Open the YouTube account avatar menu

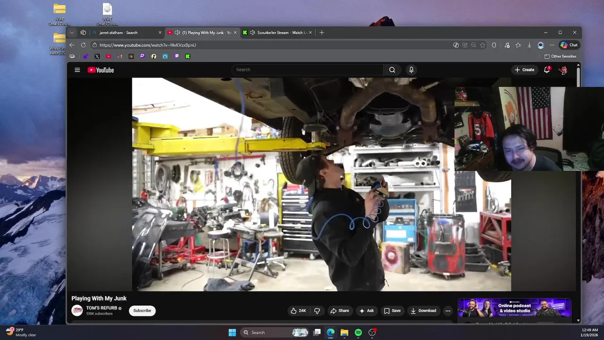click(x=563, y=70)
